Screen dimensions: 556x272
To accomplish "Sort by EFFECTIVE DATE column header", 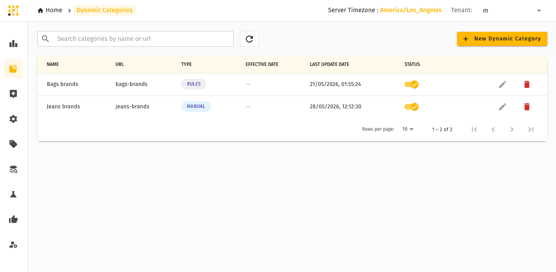I will coord(262,64).
